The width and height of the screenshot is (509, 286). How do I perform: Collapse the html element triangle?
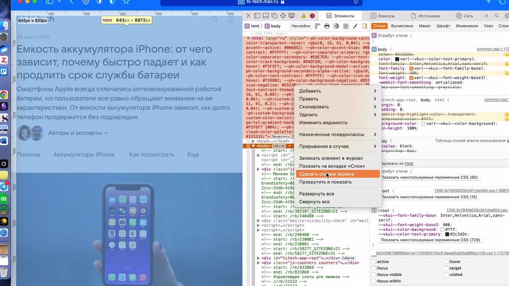[x=248, y=38]
